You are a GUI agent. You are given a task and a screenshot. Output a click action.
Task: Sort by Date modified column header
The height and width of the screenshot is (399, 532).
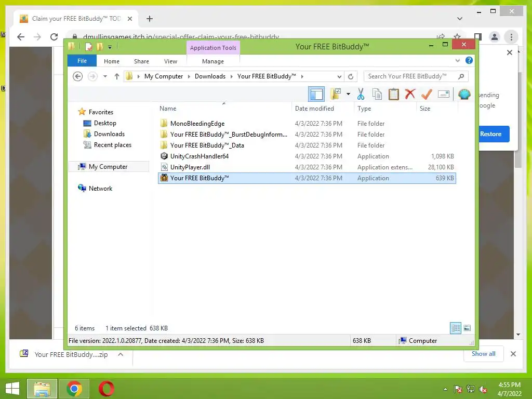point(314,109)
